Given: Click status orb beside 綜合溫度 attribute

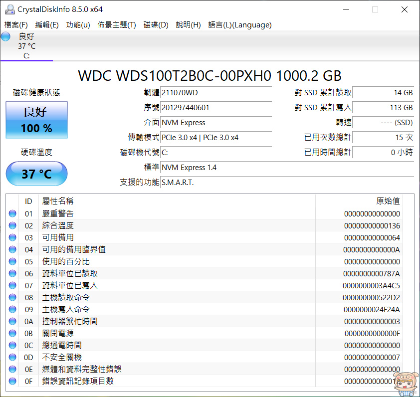Looking at the screenshot, I should (12, 225).
